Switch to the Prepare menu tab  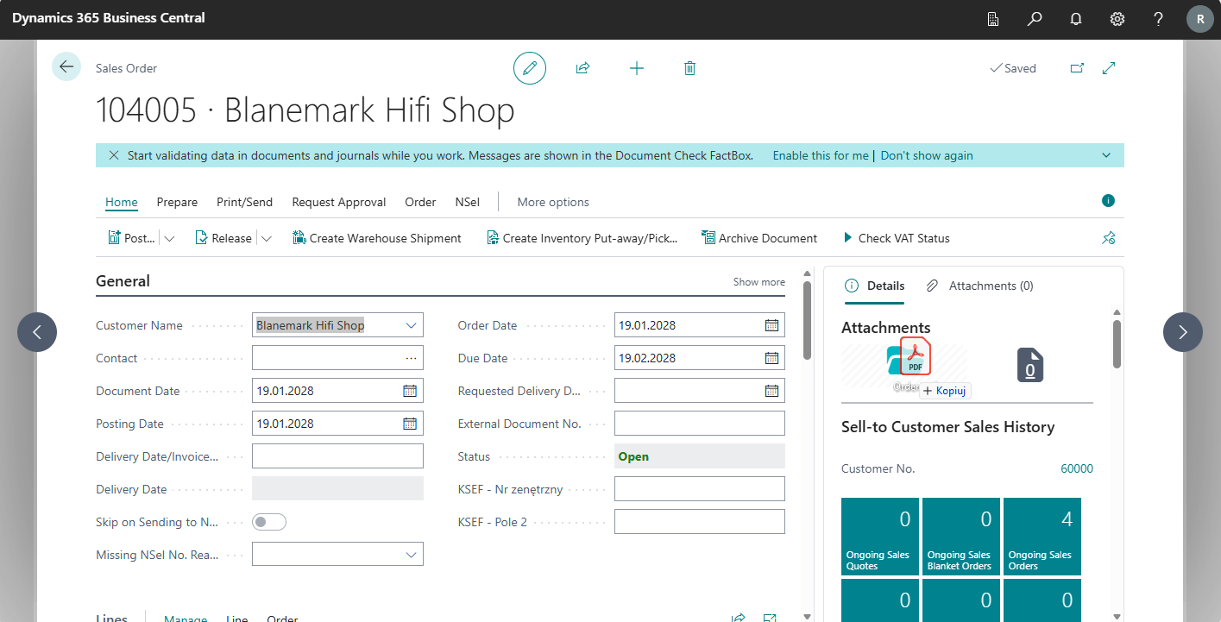pos(177,202)
